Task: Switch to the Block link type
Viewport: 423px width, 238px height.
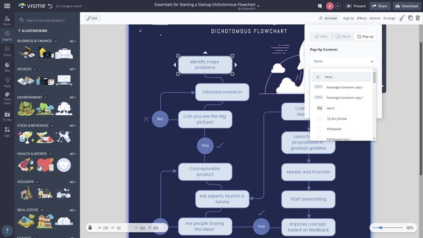Action: pyautogui.click(x=343, y=36)
